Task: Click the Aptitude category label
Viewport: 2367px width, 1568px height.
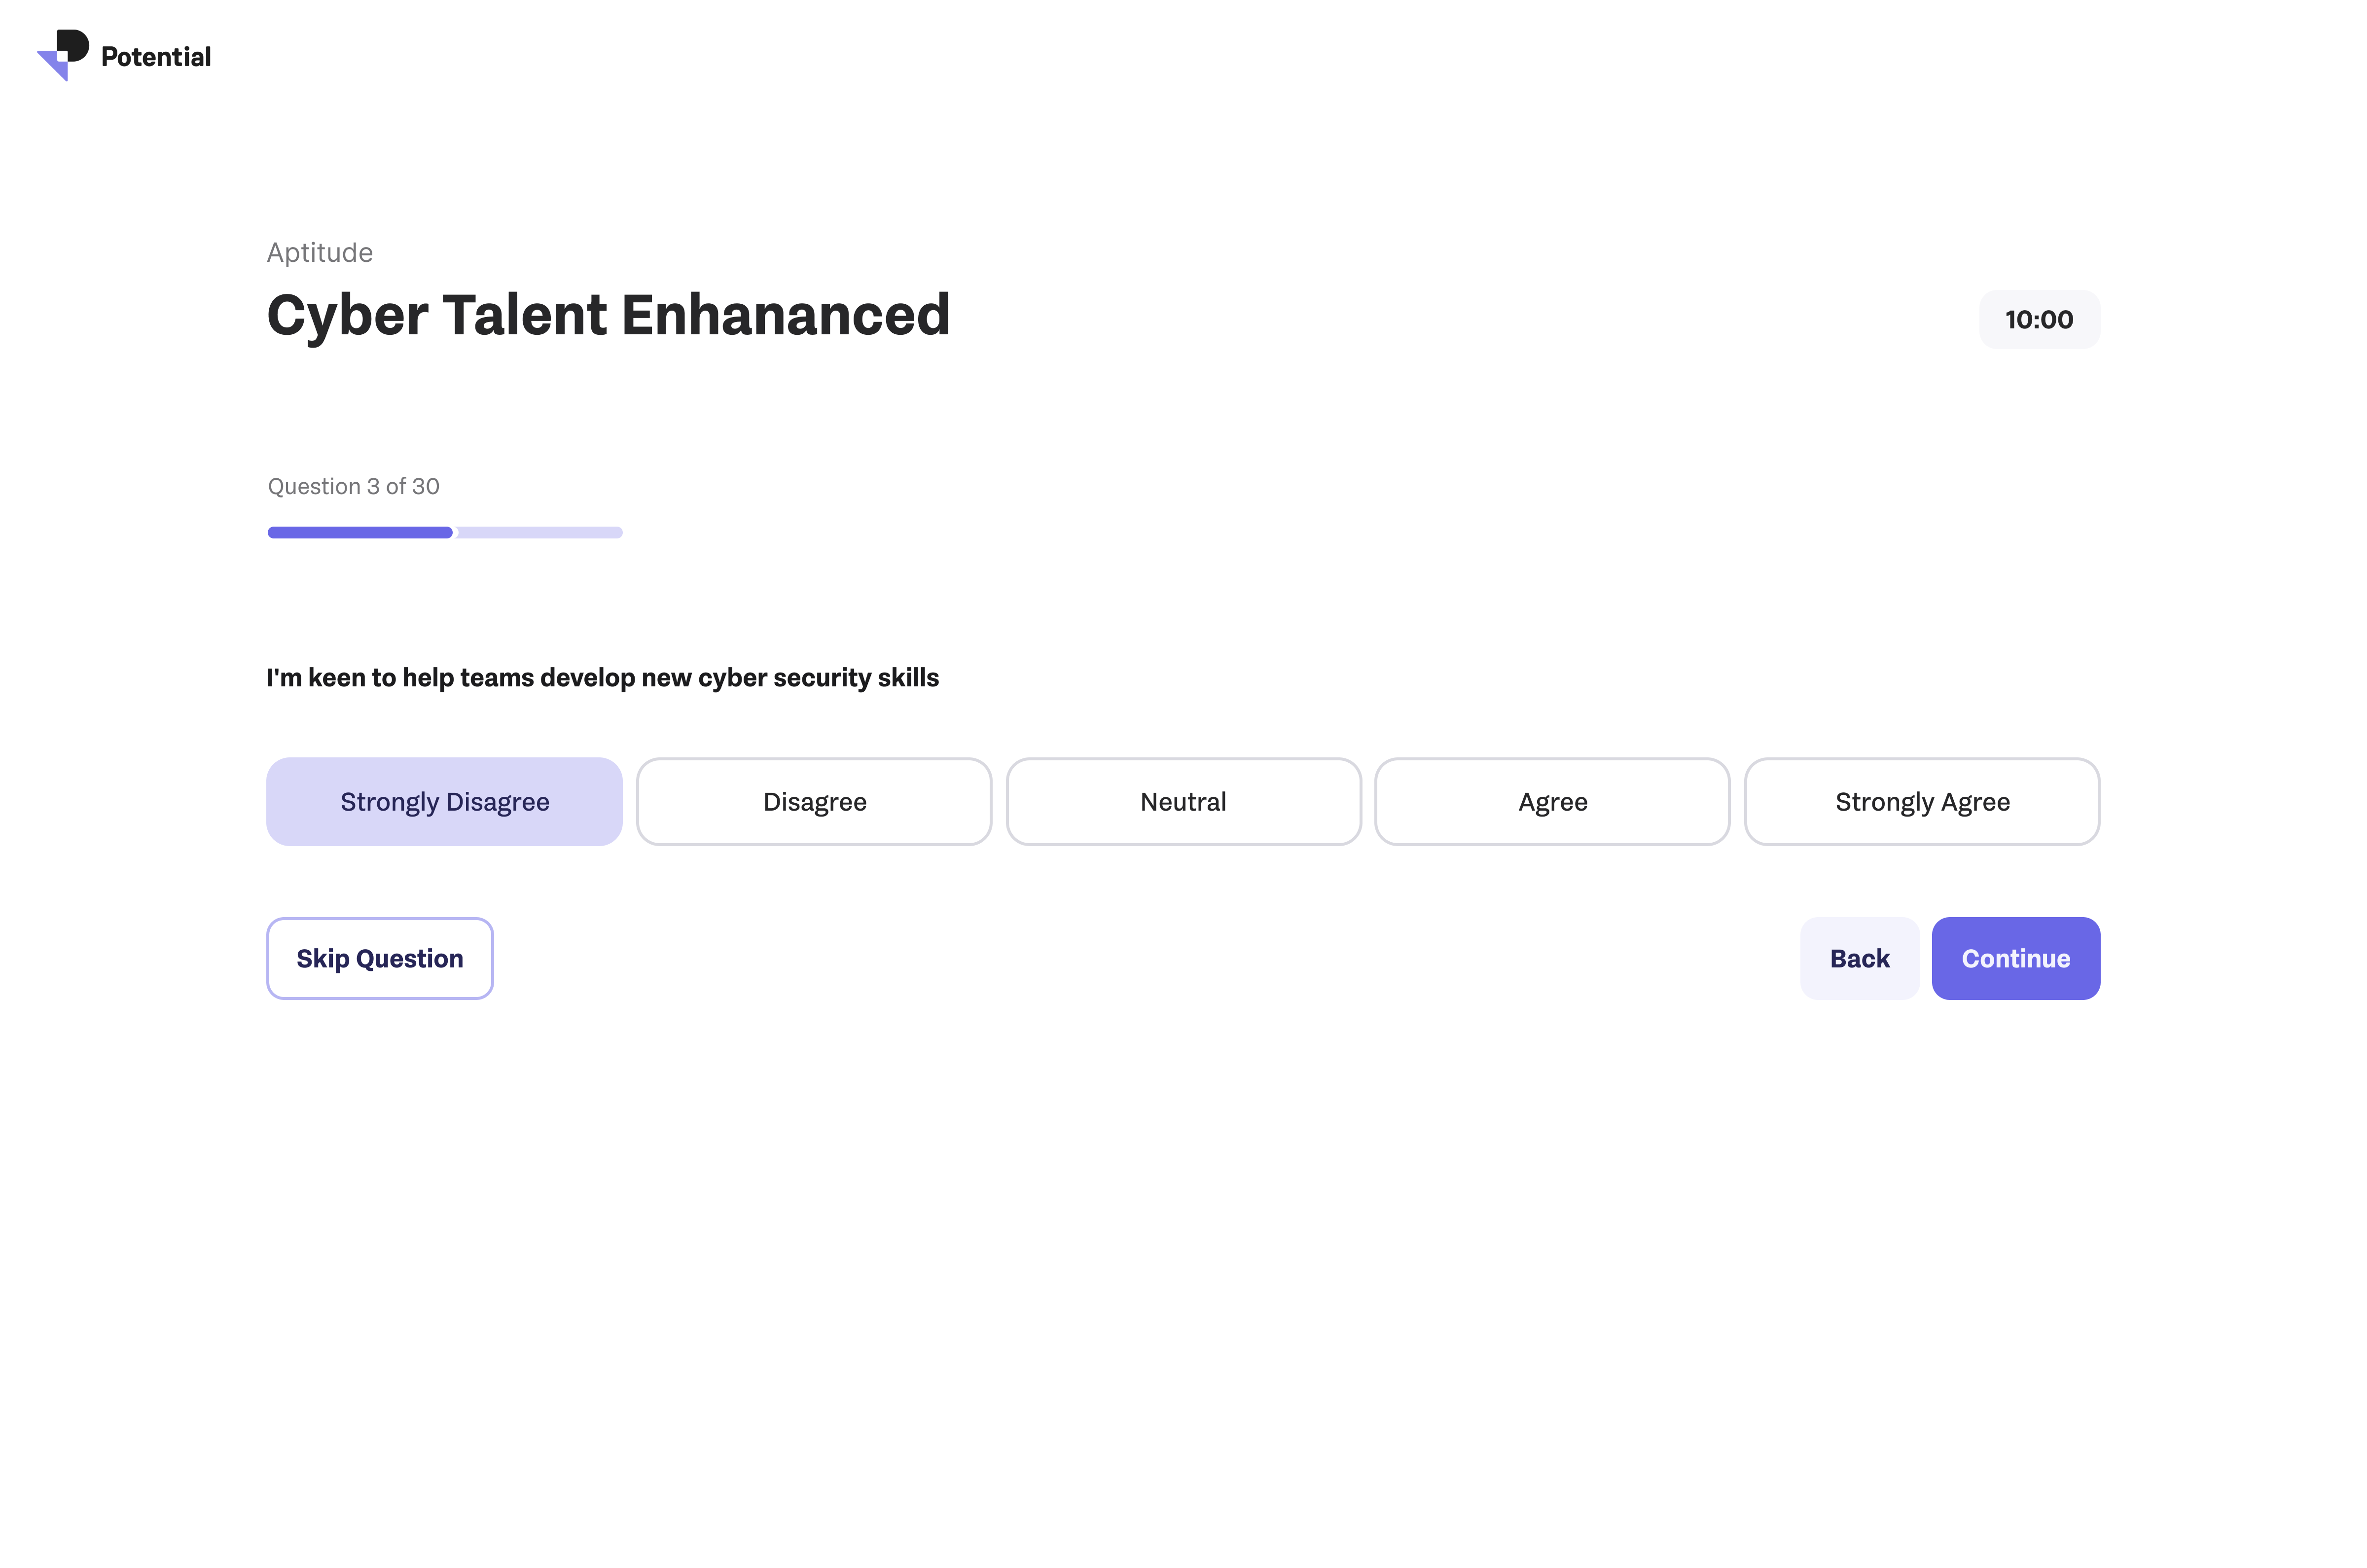Action: [x=319, y=253]
